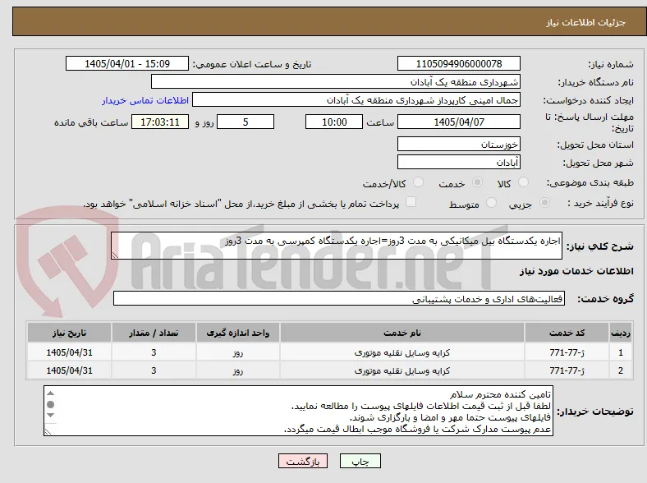Viewport: 647px width, 483px height.
Task: Click row 1 quantity 3
Action: (154, 352)
